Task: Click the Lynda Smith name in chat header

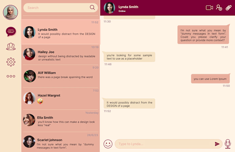Action: tap(128, 7)
